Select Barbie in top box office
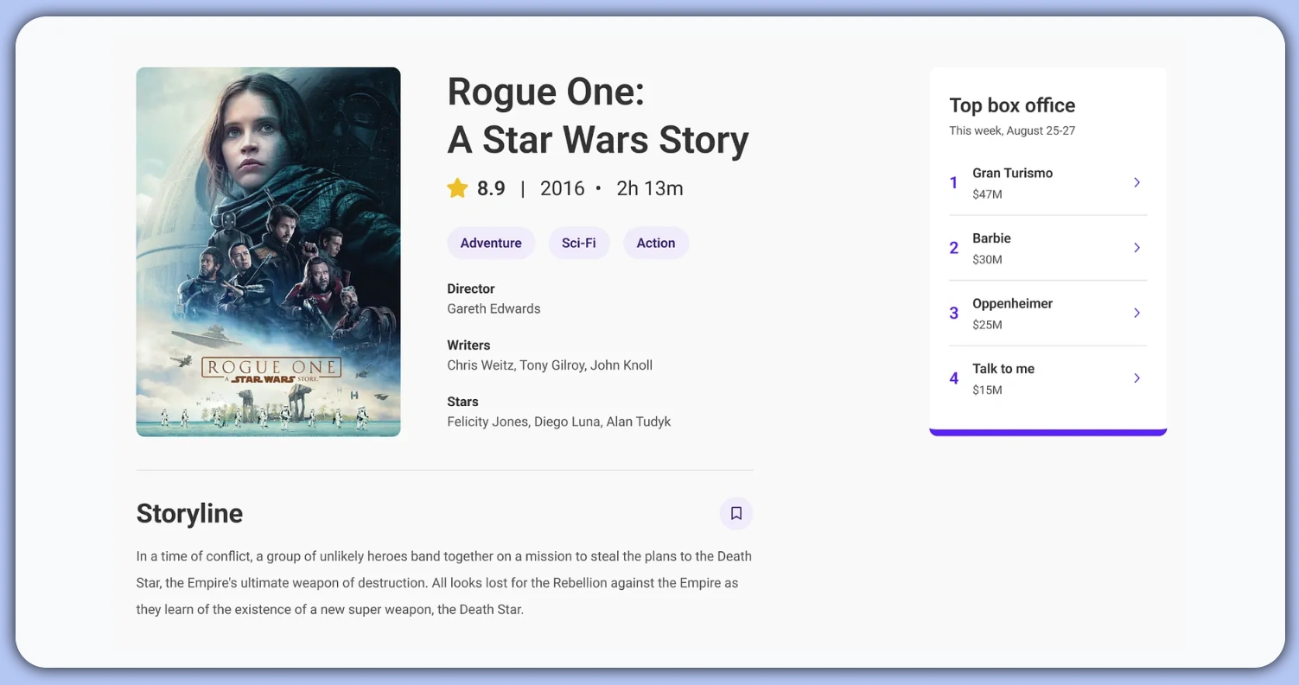Image resolution: width=1299 pixels, height=685 pixels. [991, 238]
